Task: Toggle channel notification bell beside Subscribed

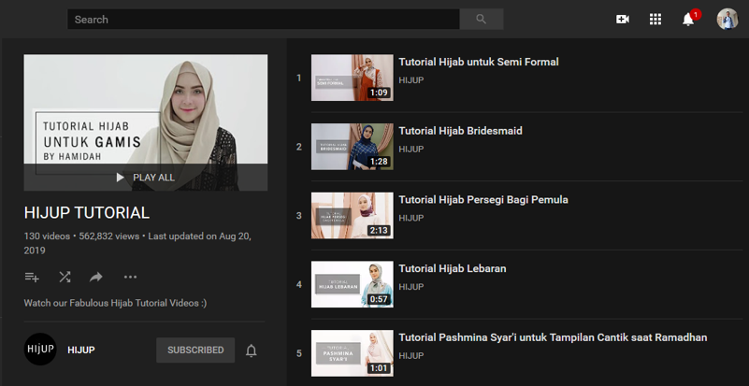Action: click(x=251, y=350)
